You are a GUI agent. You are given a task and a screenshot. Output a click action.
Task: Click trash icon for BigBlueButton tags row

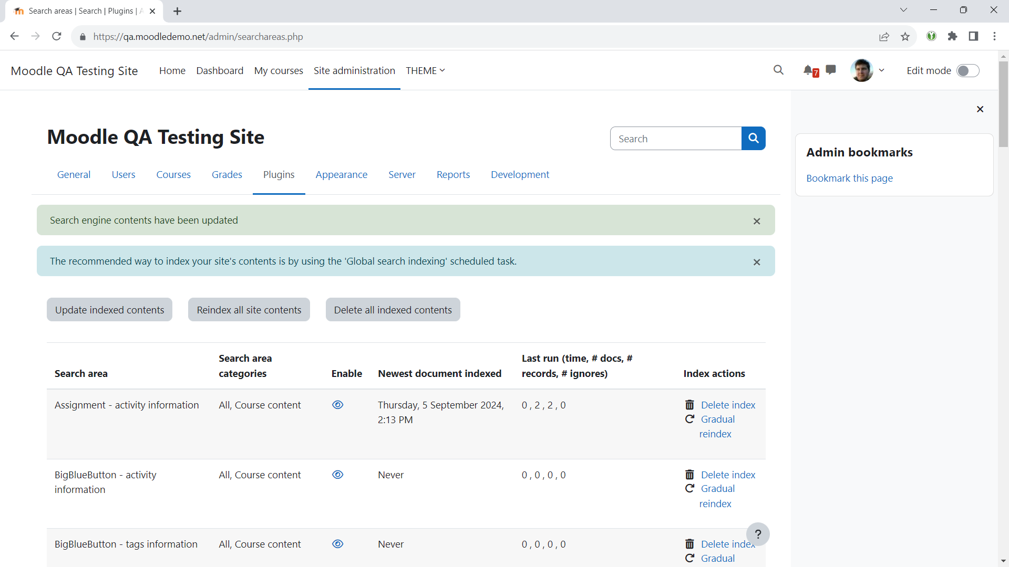click(689, 544)
